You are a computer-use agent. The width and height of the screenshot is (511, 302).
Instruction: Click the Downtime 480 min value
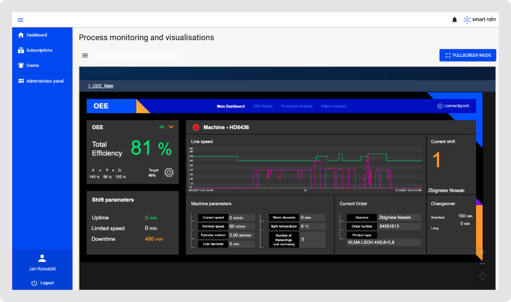pyautogui.click(x=154, y=239)
